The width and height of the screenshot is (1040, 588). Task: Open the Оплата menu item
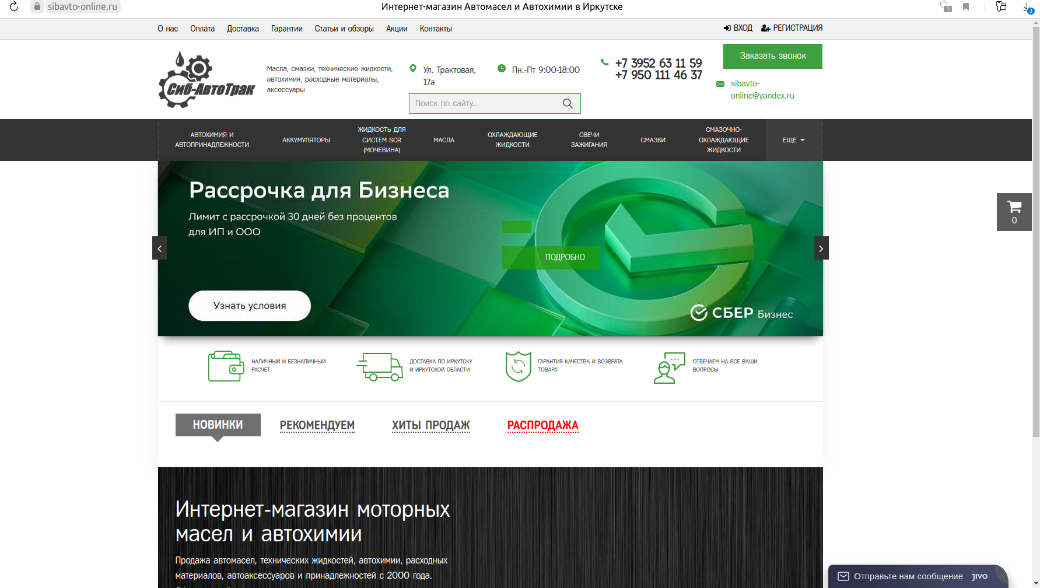202,29
